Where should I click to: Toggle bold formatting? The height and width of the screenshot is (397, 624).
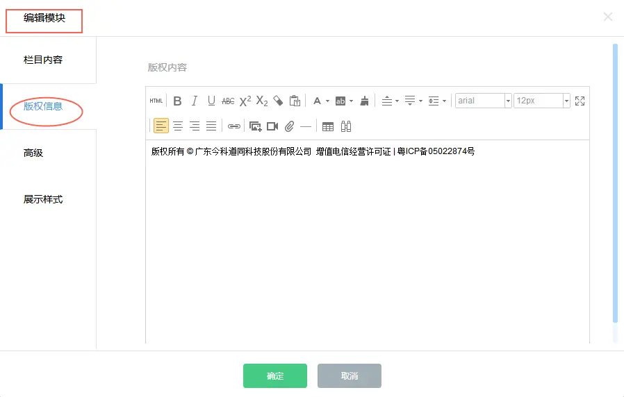point(177,101)
